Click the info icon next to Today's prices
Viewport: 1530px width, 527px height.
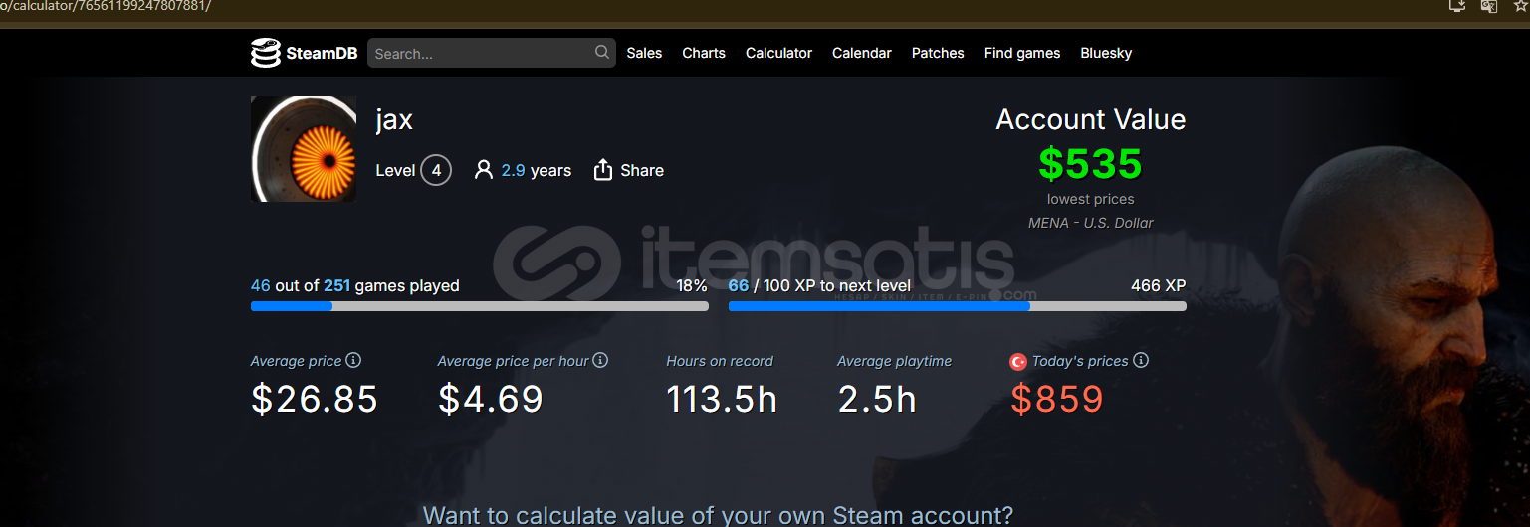point(1141,360)
